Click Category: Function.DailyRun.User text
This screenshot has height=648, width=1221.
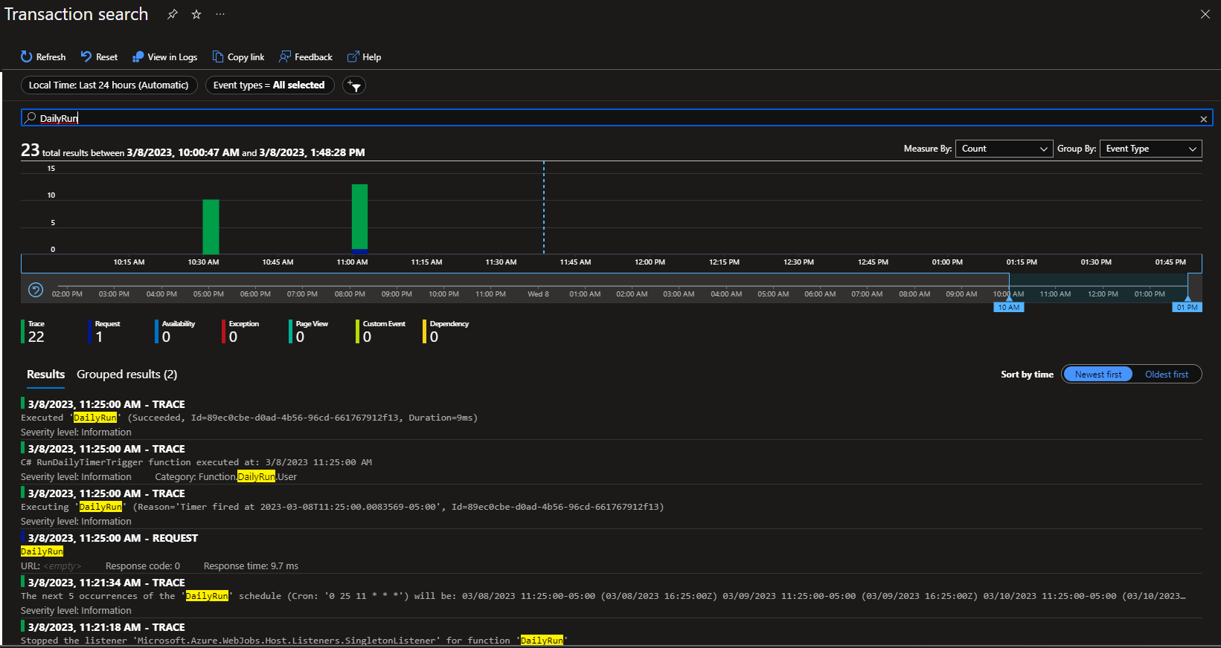pyautogui.click(x=225, y=477)
